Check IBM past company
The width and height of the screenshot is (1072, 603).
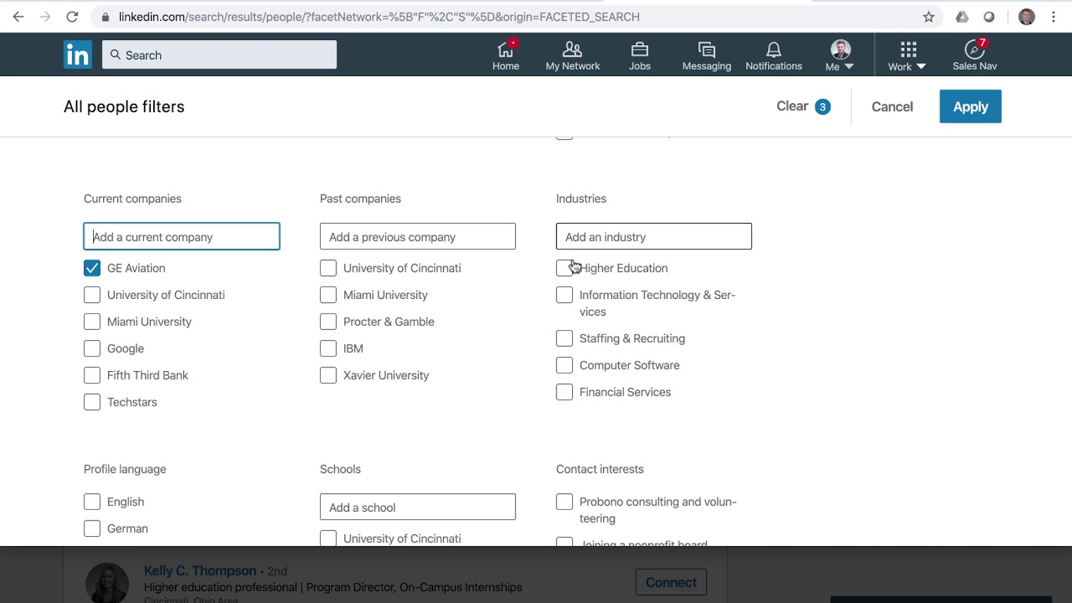pyautogui.click(x=328, y=348)
